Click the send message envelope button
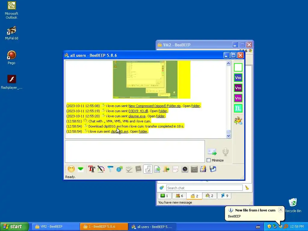The image size is (308, 231). click(x=212, y=152)
